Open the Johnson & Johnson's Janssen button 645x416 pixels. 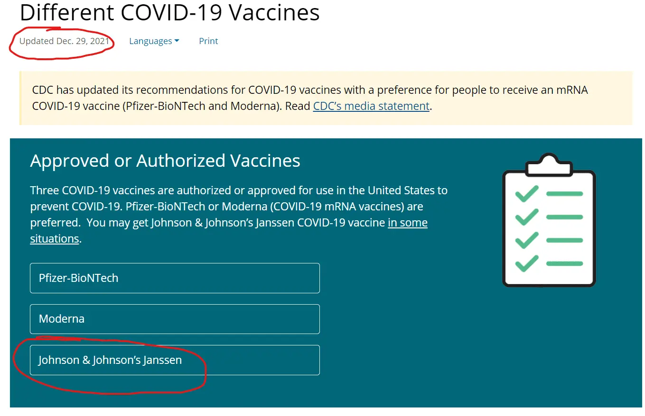coord(175,360)
